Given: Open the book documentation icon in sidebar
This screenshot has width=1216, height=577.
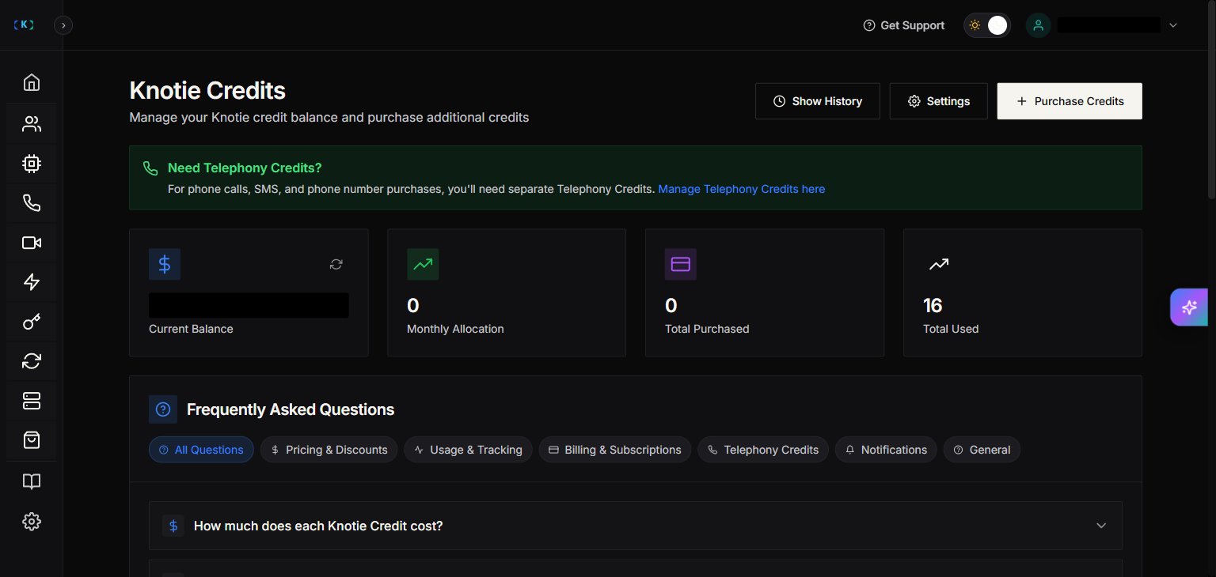Looking at the screenshot, I should tap(31, 481).
